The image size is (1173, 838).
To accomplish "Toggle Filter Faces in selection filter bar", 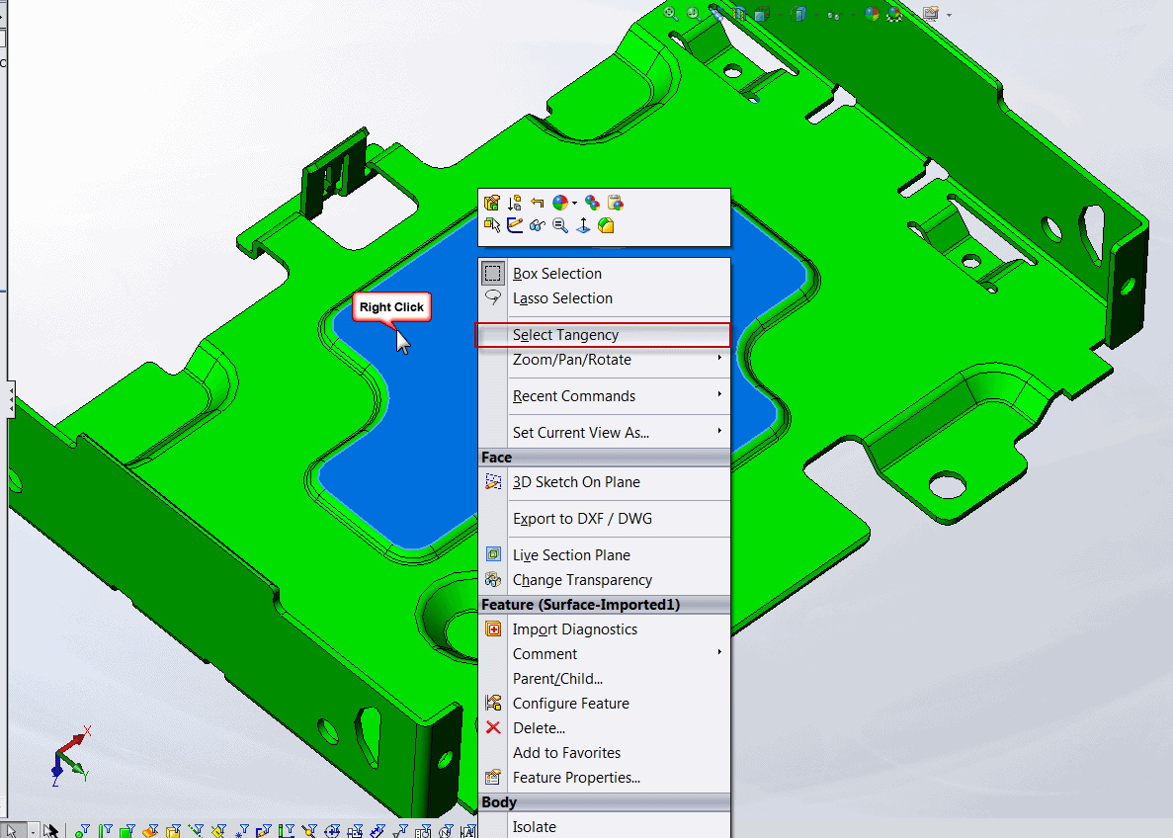I will 127,830.
